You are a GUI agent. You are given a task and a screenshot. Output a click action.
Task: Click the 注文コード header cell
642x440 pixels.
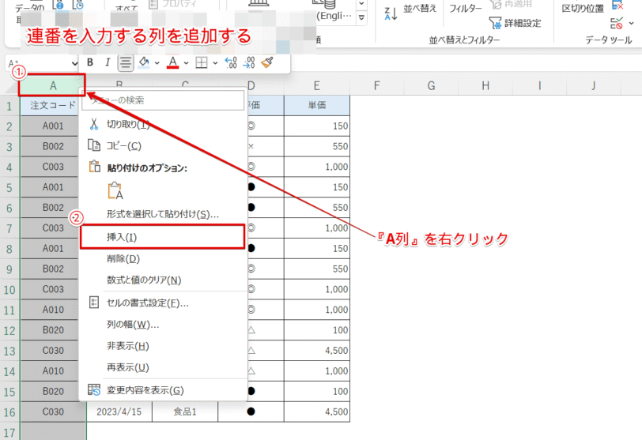tap(50, 106)
